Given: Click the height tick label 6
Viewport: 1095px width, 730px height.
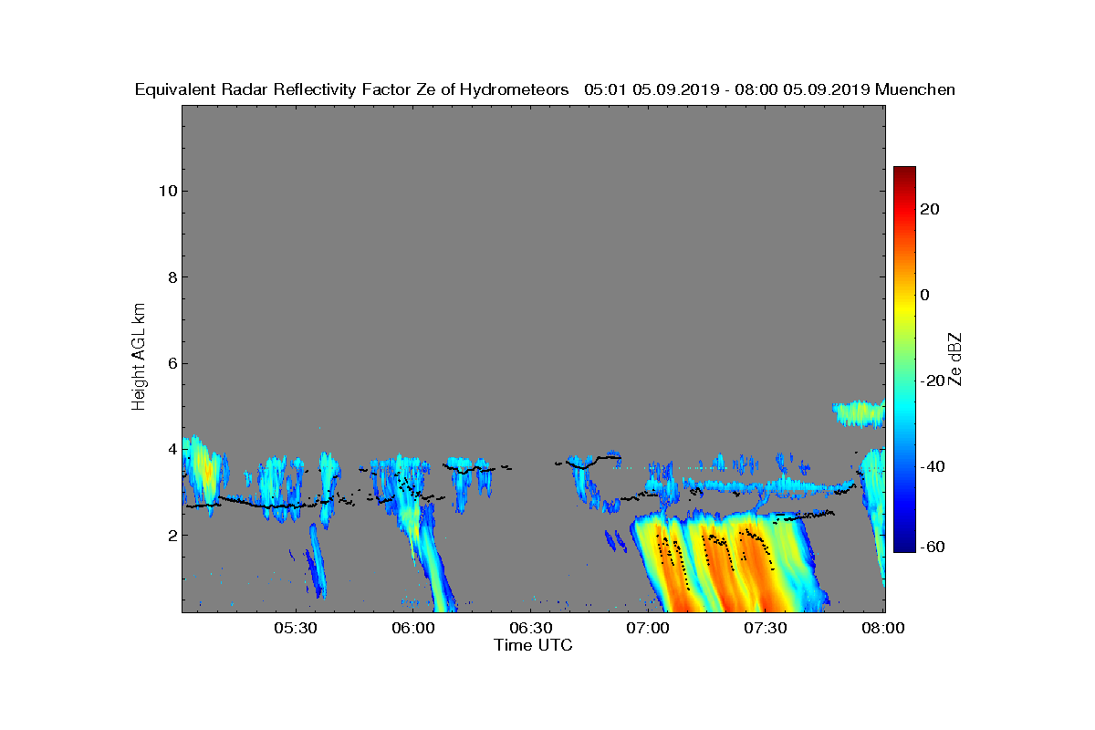Looking at the screenshot, I should pos(171,363).
